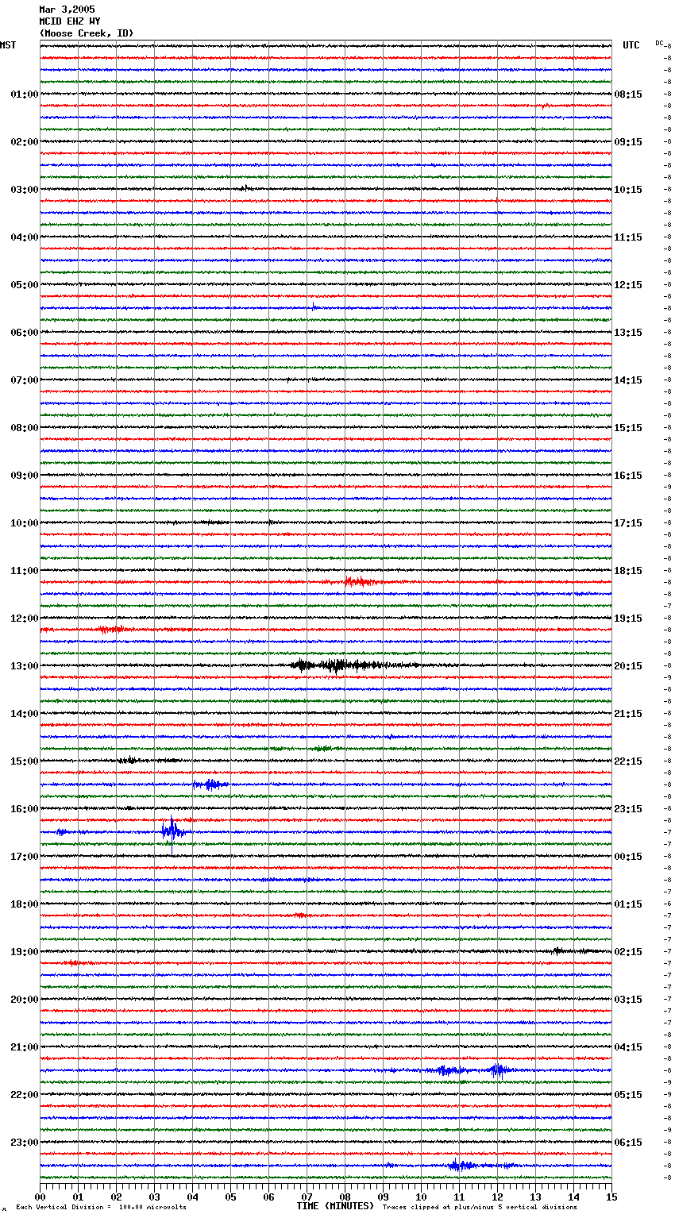The image size is (675, 1218).
Task: Click the vertical division microvolts scale note
Action: [x=101, y=1207]
